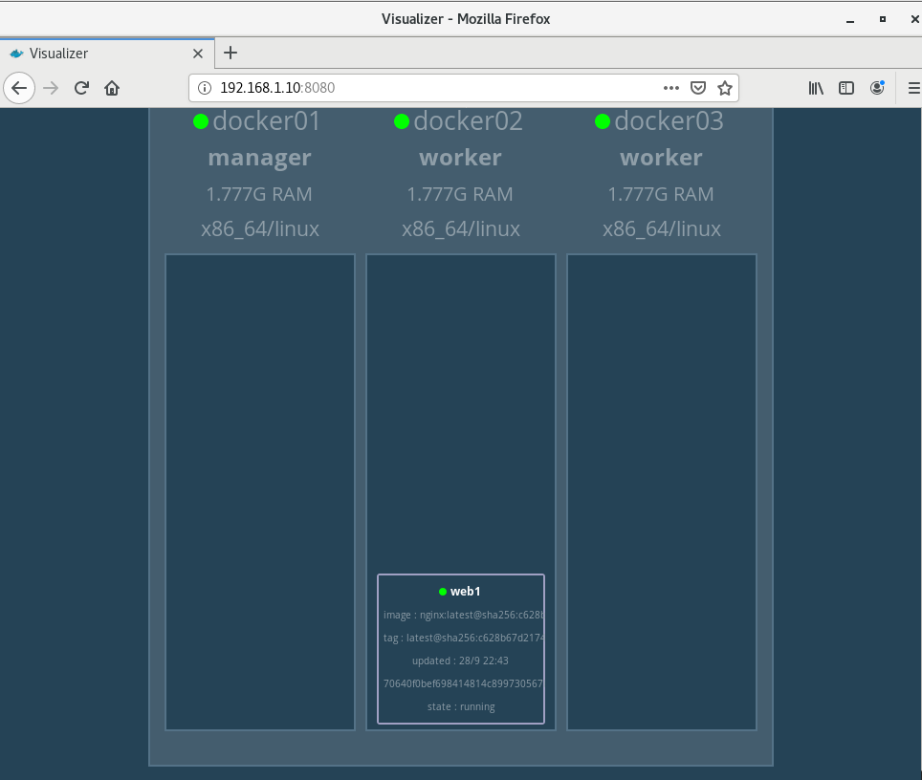Click x86_64/linux under docker01

pos(260,229)
